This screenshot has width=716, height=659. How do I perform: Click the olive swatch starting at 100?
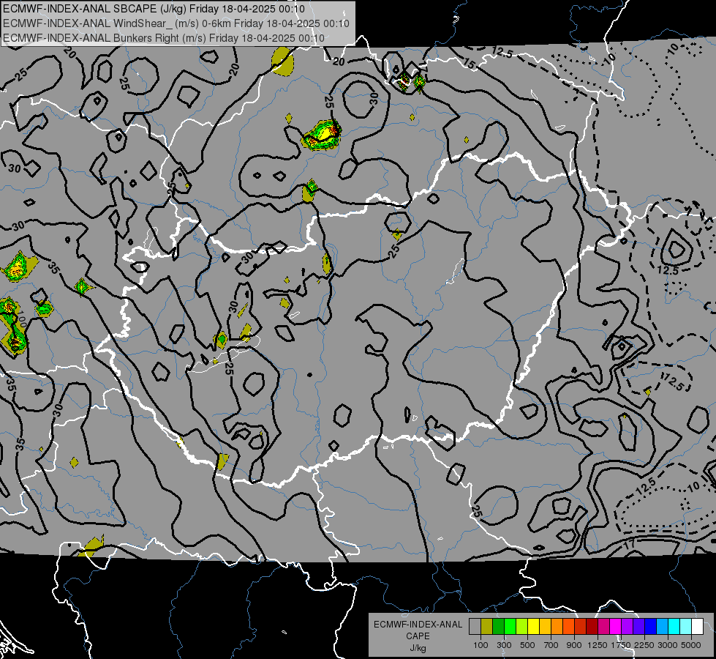[x=487, y=627]
